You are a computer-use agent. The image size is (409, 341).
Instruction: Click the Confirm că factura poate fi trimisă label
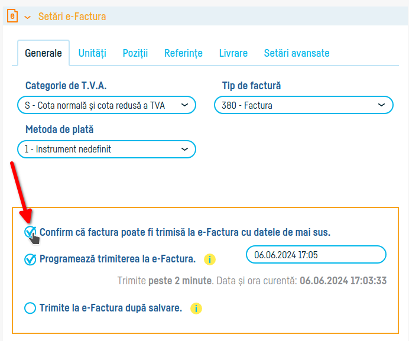(x=184, y=232)
